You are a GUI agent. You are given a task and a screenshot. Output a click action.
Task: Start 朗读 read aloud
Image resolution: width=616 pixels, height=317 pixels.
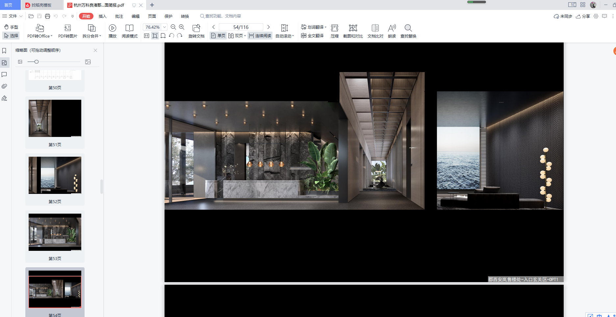coord(392,32)
